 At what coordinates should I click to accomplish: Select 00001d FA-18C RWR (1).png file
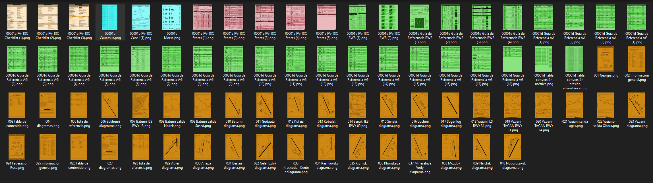(x=358, y=18)
